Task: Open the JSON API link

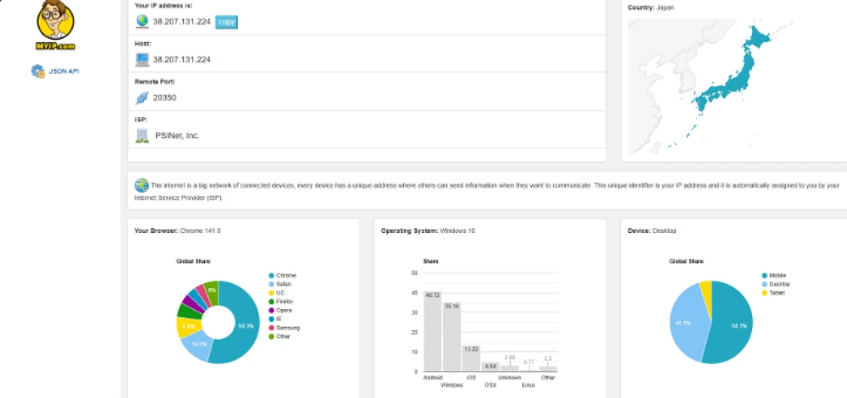Action: (64, 71)
